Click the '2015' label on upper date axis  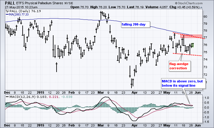coord(41,92)
